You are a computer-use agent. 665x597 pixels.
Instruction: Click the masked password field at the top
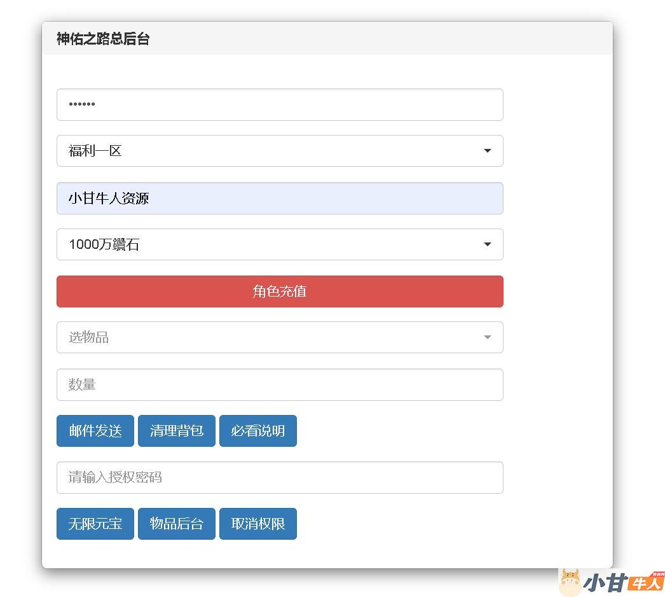tap(280, 104)
